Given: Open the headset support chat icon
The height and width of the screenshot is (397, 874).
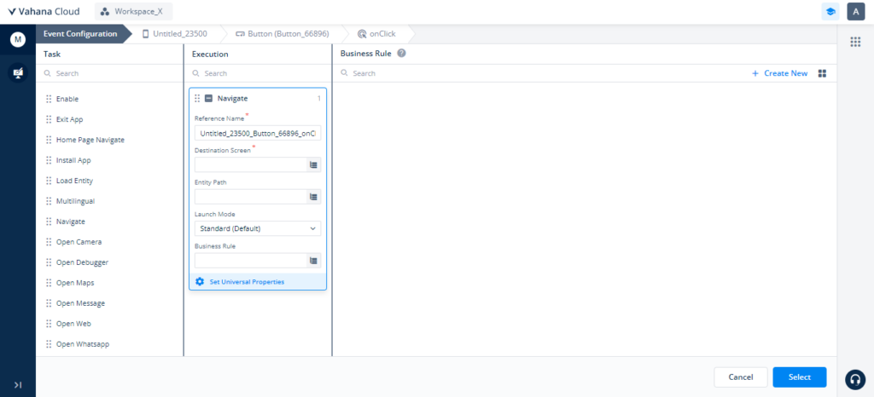Looking at the screenshot, I should click(x=854, y=378).
